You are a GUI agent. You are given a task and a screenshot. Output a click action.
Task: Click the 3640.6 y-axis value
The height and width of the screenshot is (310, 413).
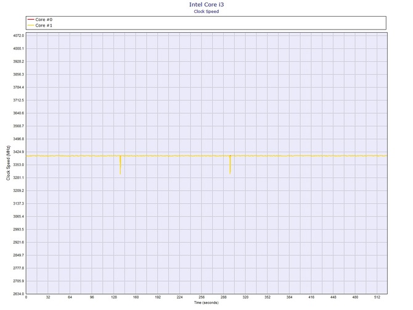click(x=18, y=113)
